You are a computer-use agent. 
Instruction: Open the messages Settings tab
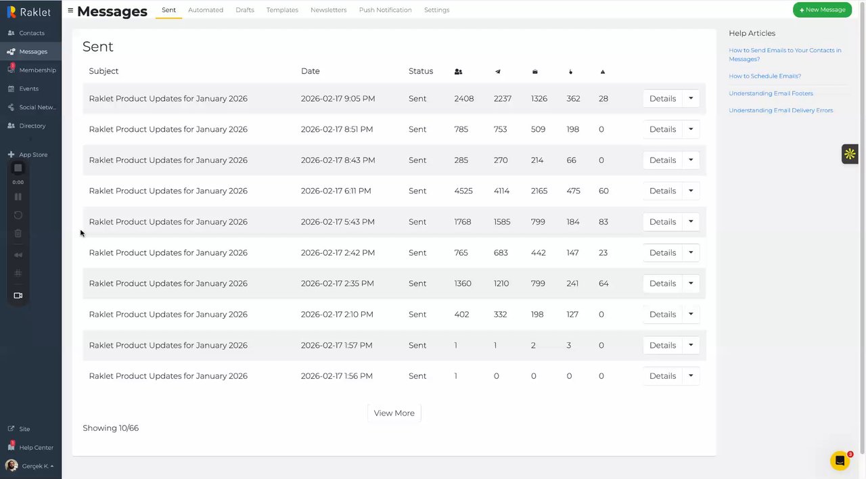(436, 10)
